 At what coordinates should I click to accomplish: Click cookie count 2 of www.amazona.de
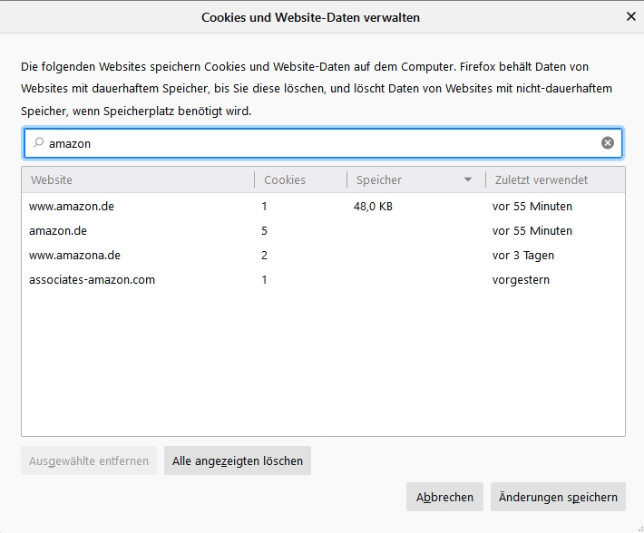point(264,256)
